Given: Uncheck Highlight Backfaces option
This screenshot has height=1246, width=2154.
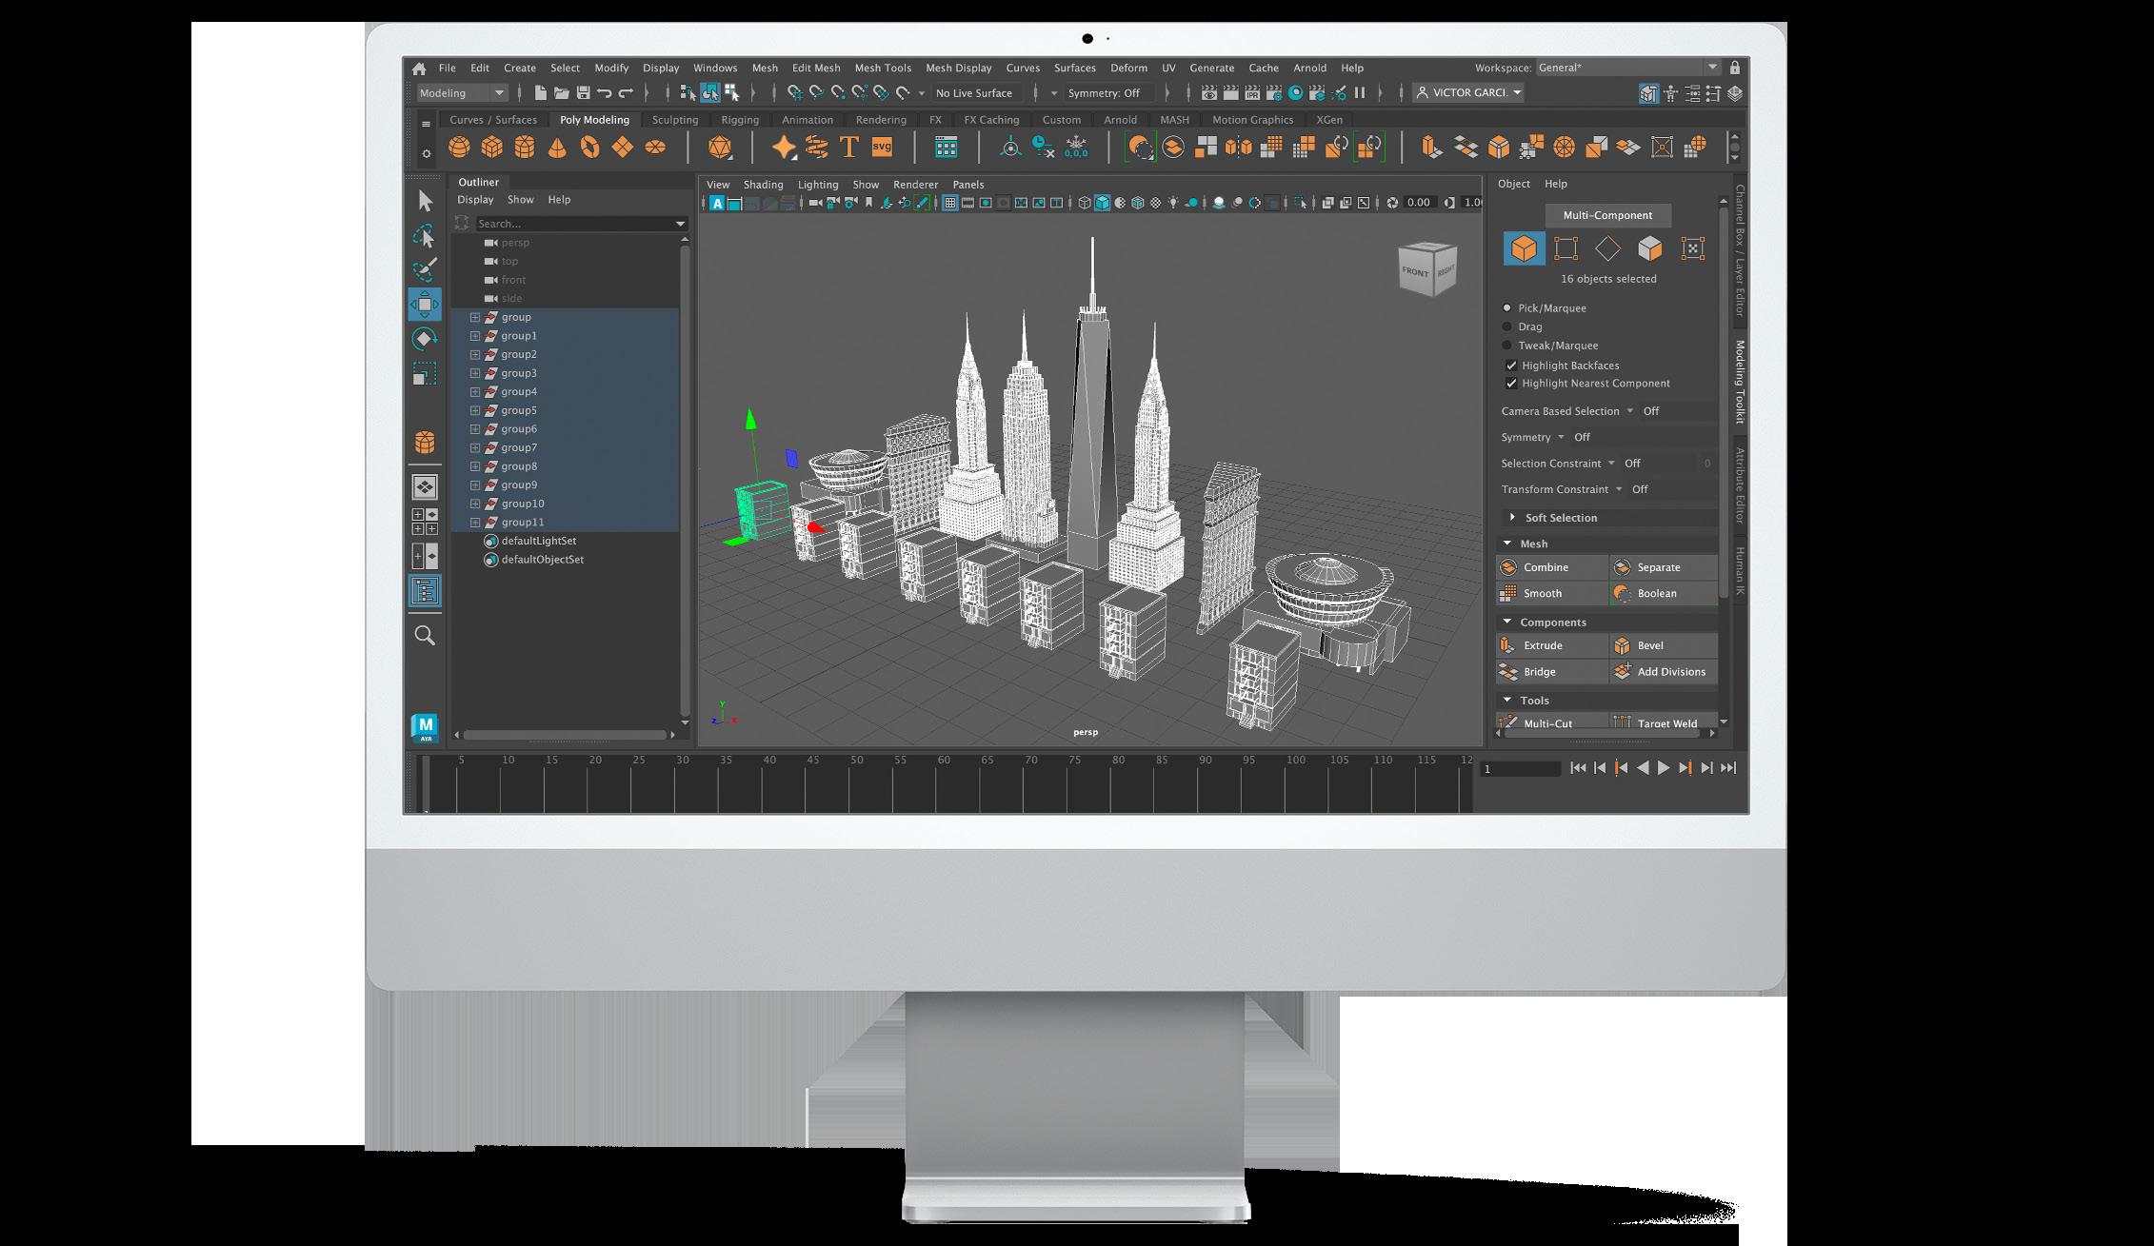Looking at the screenshot, I should pyautogui.click(x=1510, y=366).
